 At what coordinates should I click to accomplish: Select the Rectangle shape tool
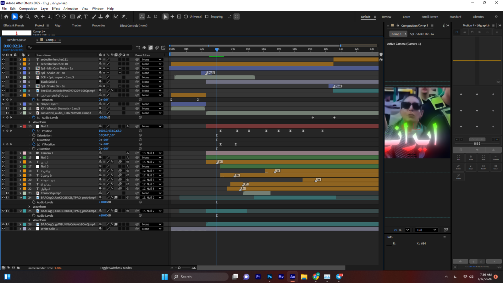coord(72,17)
